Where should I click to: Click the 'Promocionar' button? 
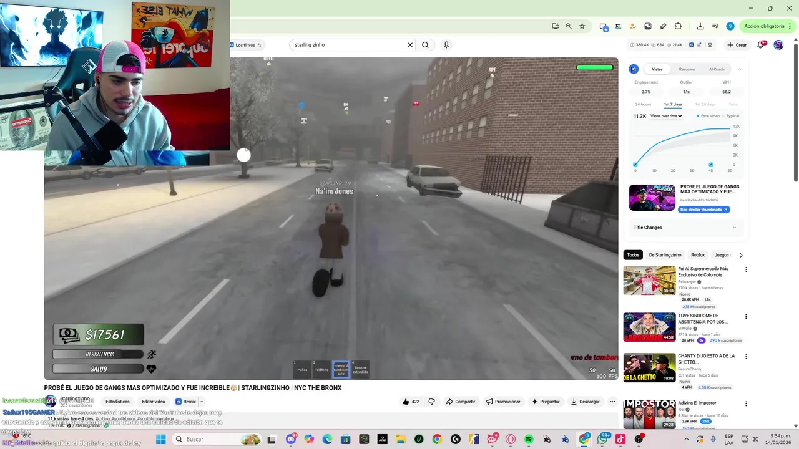[x=503, y=402]
